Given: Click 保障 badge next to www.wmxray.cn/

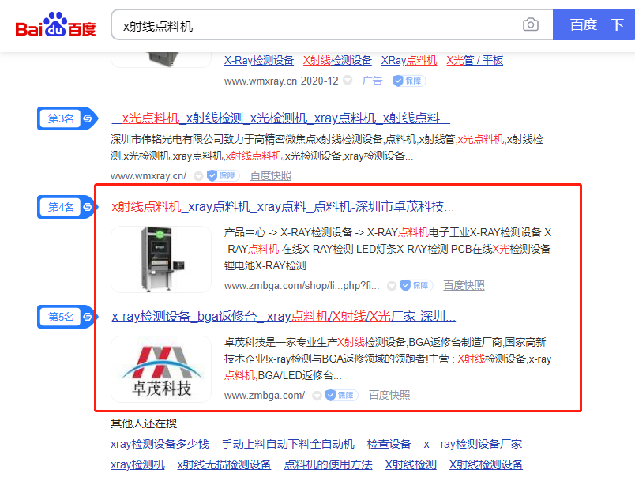Looking at the screenshot, I should [223, 175].
